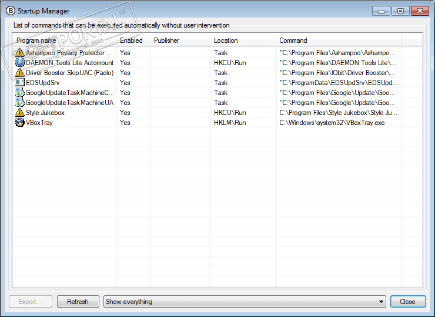435x317 pixels.
Task: Click the Close button
Action: 408,302
